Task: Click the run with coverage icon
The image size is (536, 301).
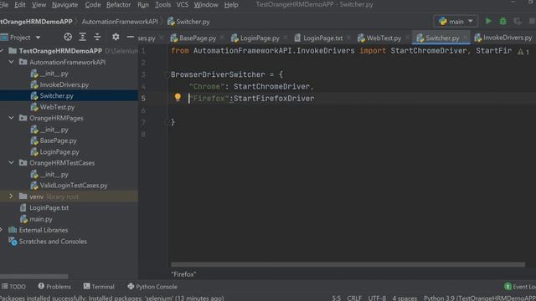Action: [x=518, y=21]
